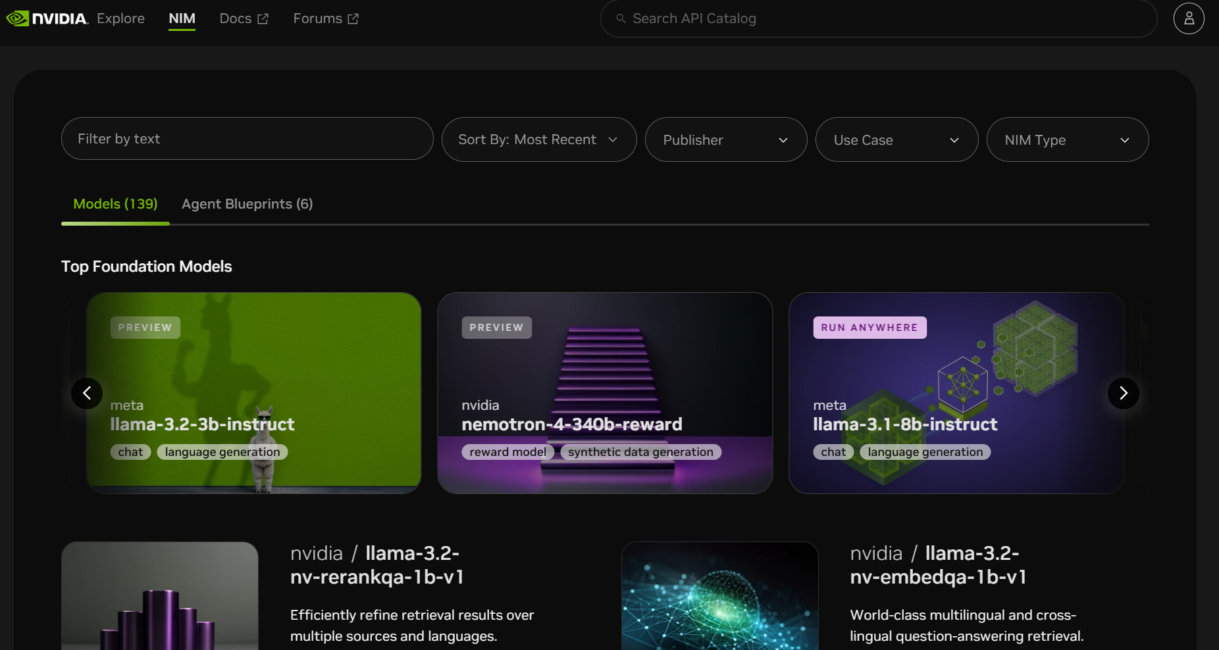Click the reward model tag
This screenshot has width=1219, height=650.
pos(507,452)
